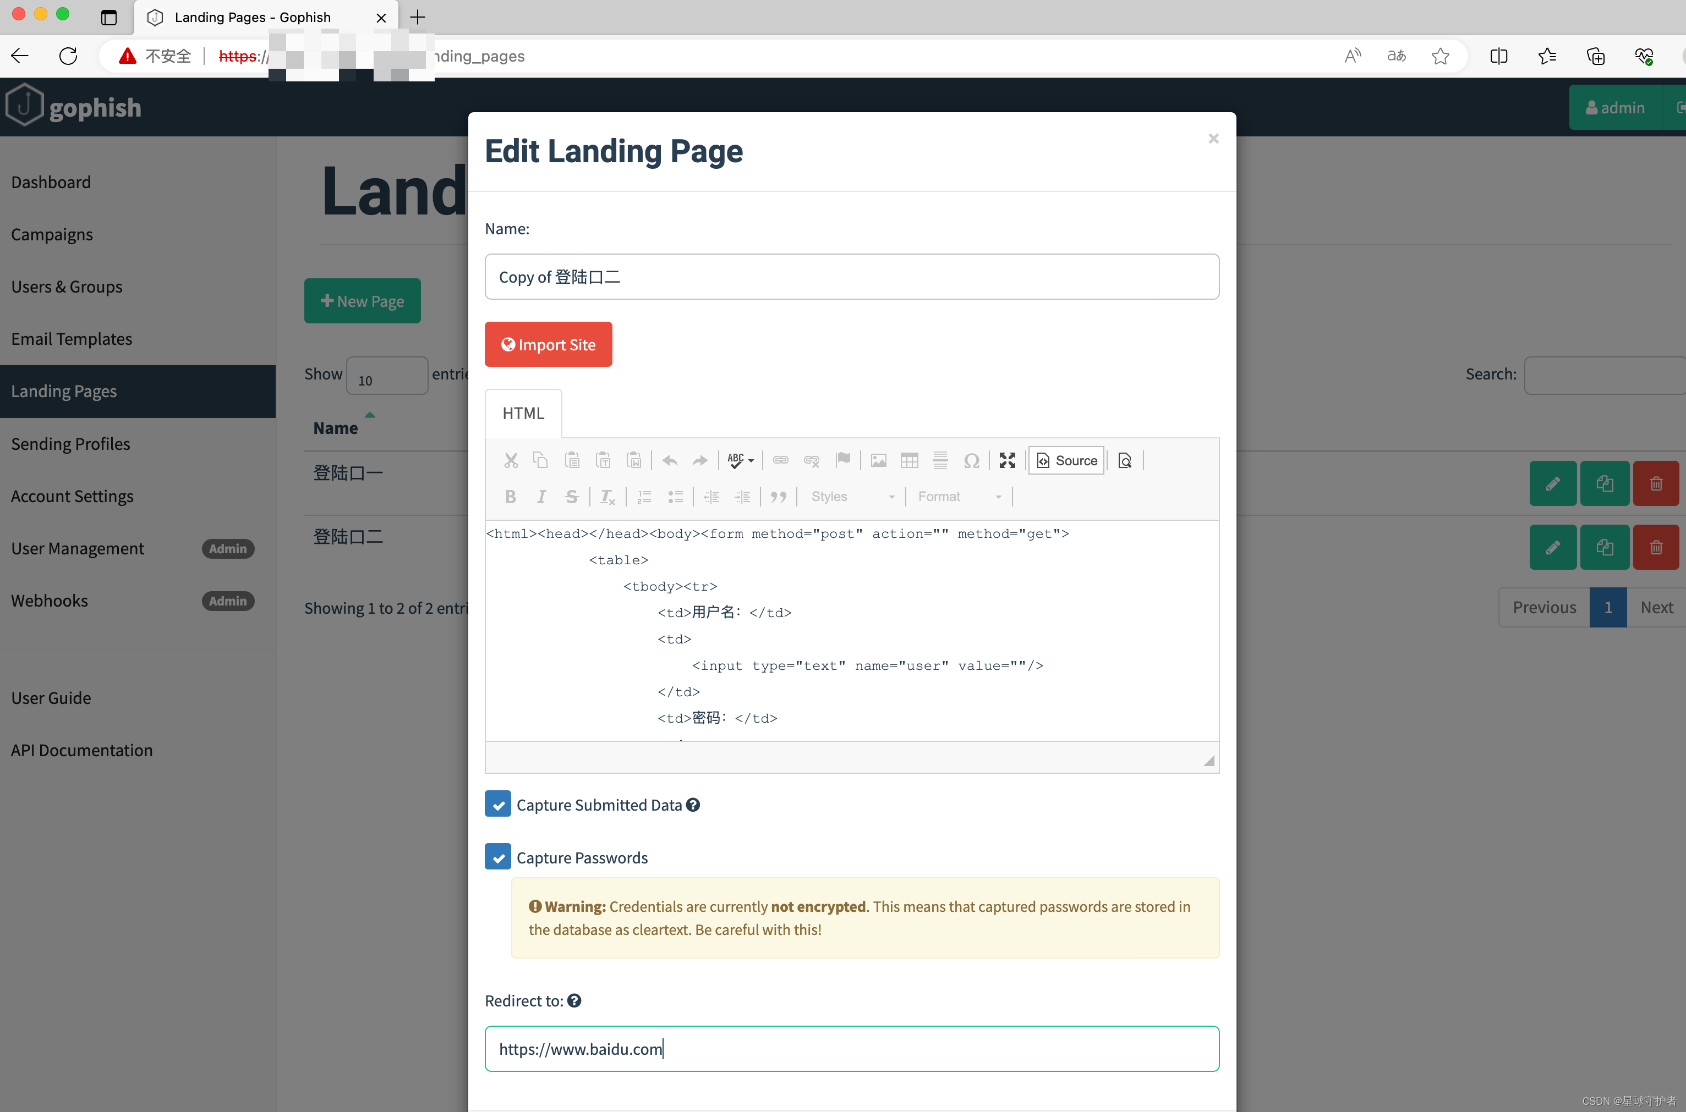Viewport: 1686px width, 1112px height.
Task: Add page to browser favorites star
Action: coord(1441,56)
